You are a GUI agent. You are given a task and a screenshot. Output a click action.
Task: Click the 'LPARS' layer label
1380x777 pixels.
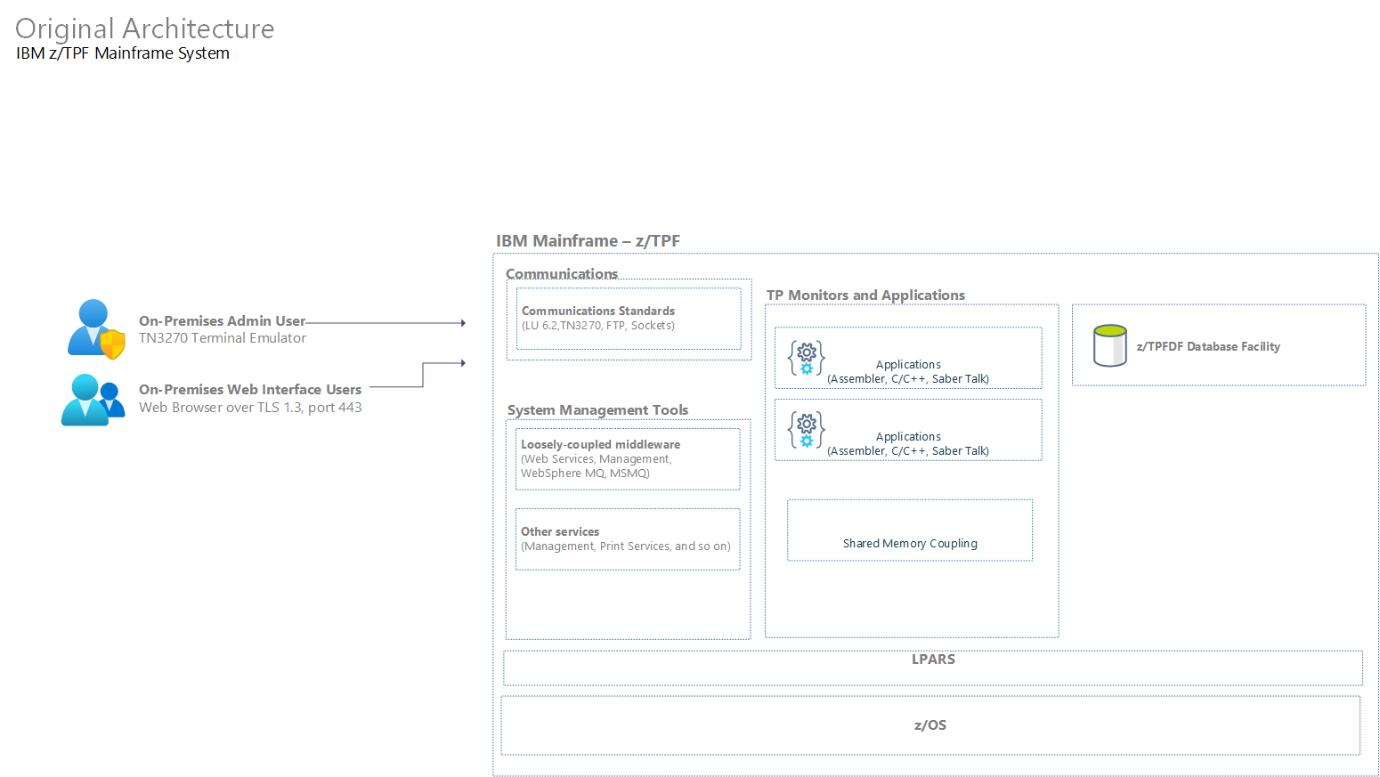933,660
